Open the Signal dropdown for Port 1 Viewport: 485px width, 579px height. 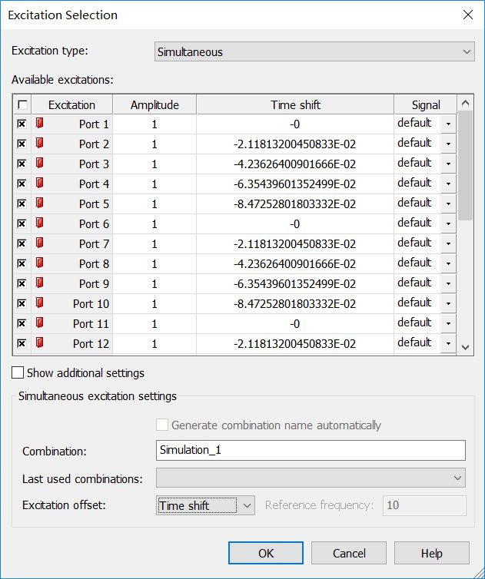click(448, 124)
